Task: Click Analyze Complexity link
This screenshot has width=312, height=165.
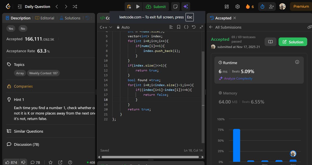Action: 236,78
